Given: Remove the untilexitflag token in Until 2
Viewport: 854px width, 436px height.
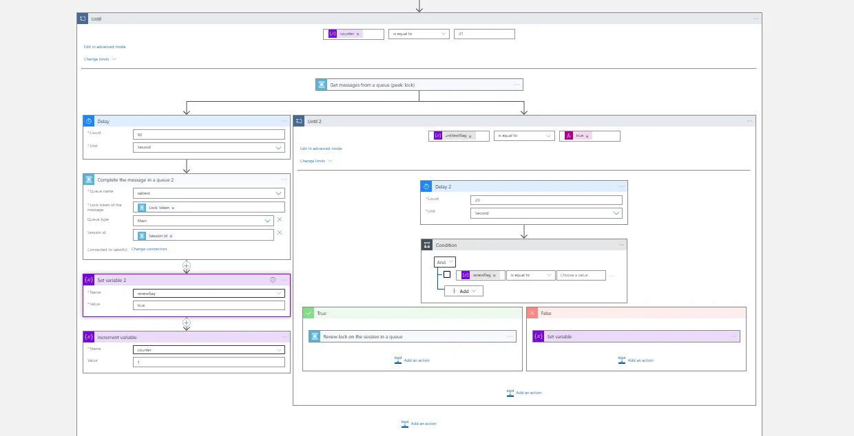Looking at the screenshot, I should (470, 136).
